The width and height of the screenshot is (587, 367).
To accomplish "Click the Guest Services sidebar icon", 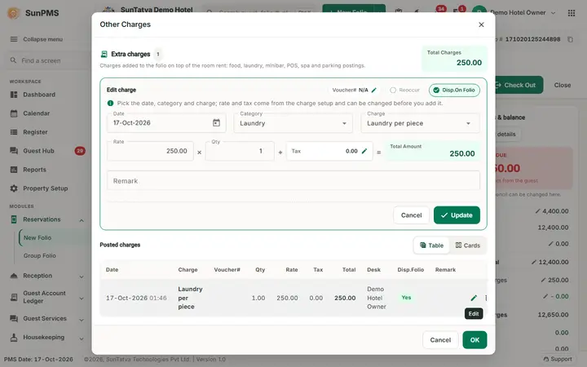I will [14, 319].
